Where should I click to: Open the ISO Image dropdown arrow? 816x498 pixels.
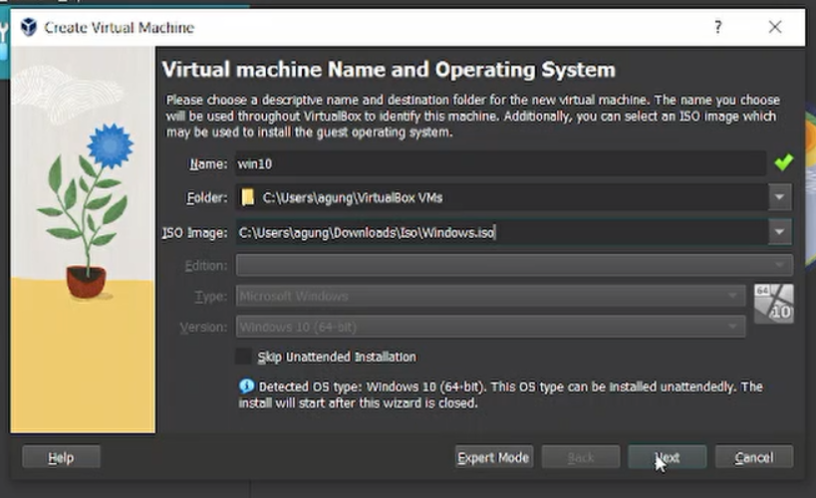point(780,233)
